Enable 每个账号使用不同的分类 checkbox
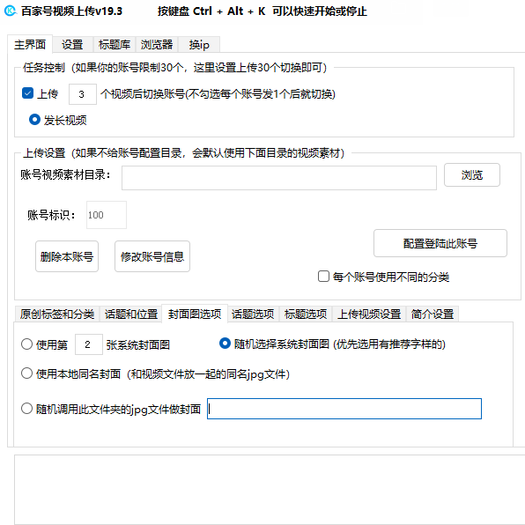Viewport: 525px width, 525px height. (x=323, y=277)
